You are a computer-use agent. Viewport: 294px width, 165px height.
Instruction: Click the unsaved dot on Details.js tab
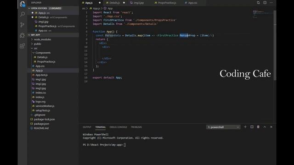click(124, 3)
